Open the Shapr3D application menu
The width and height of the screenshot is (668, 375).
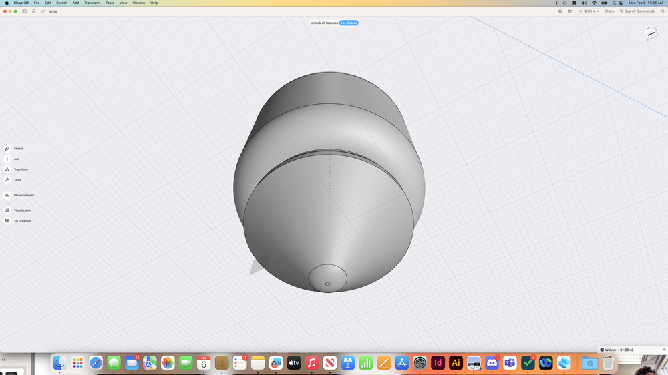point(21,3)
